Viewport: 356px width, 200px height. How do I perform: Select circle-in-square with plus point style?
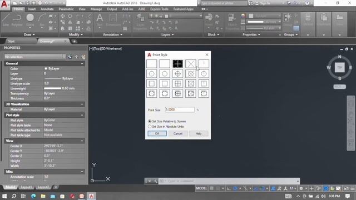point(177,93)
